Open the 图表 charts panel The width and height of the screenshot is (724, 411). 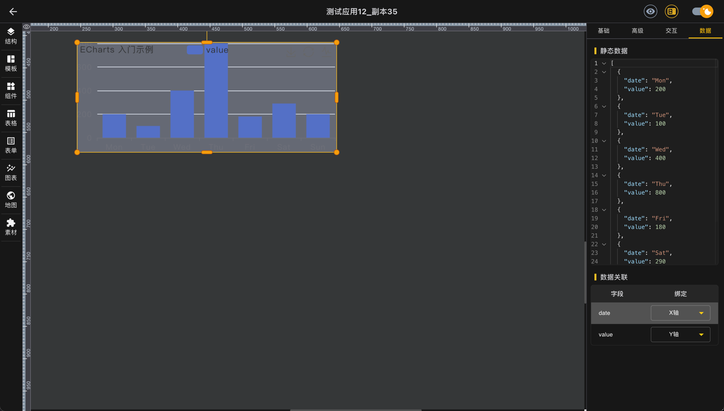pos(11,172)
